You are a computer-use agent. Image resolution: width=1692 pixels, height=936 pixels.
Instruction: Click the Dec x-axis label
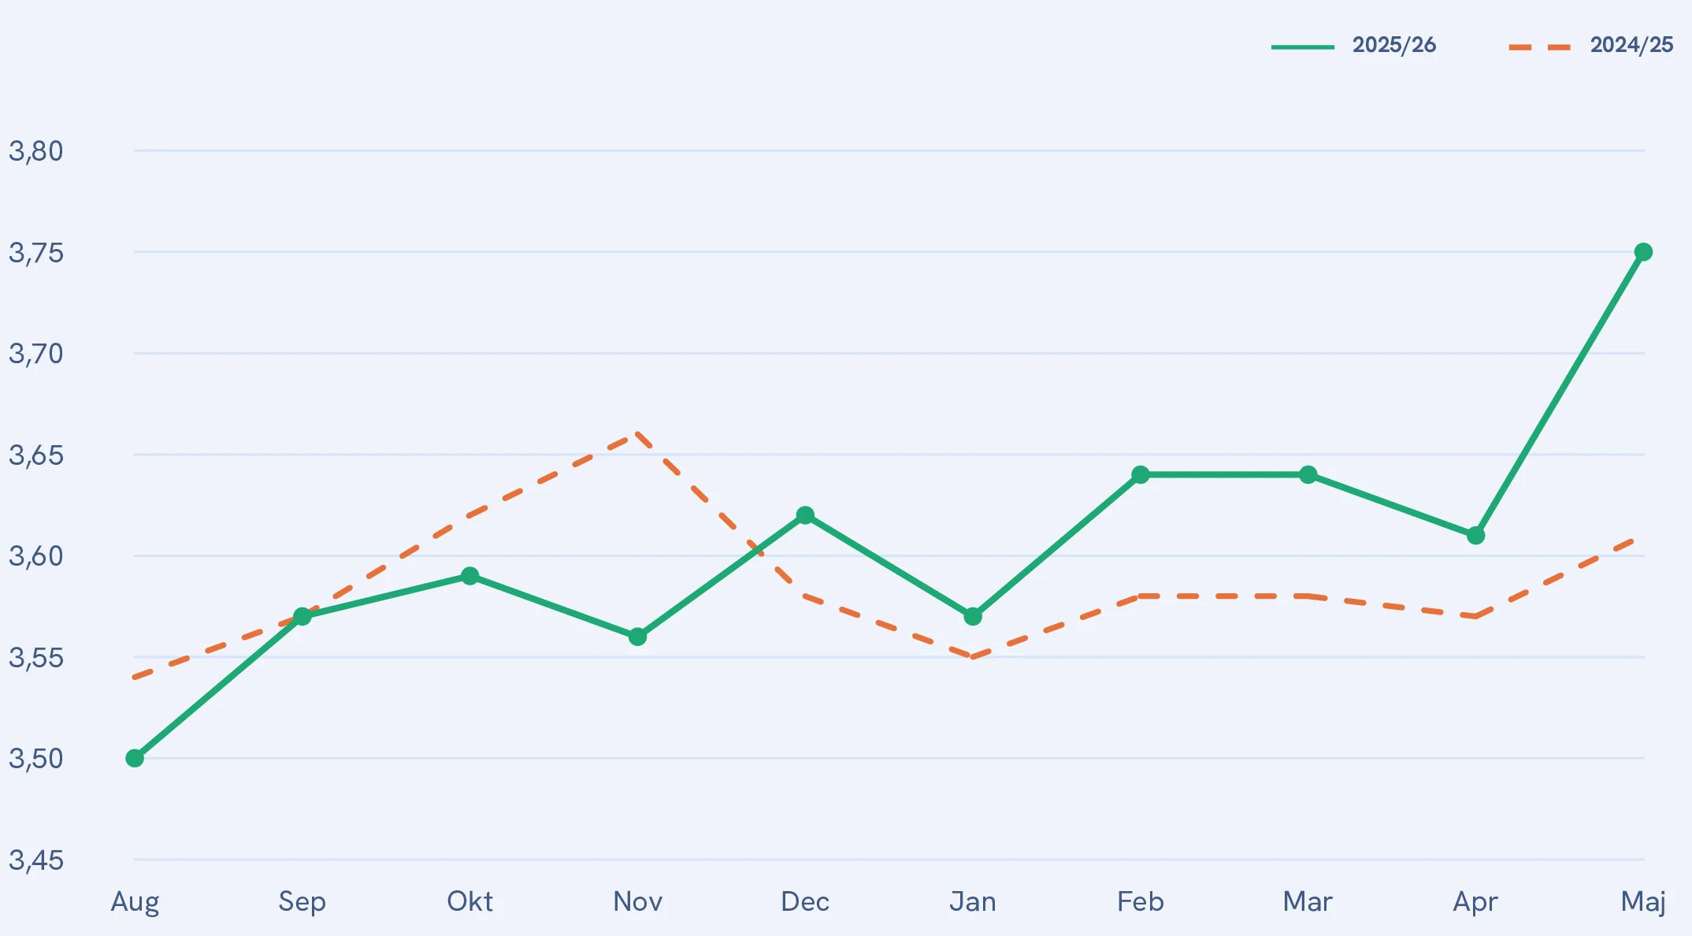805,901
